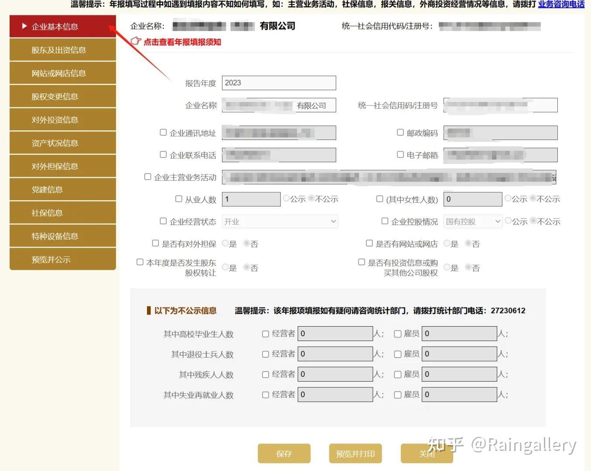Click 雇员 count field for 其中退役士兵人数
Image resolution: width=591 pixels, height=471 pixels.
click(459, 354)
